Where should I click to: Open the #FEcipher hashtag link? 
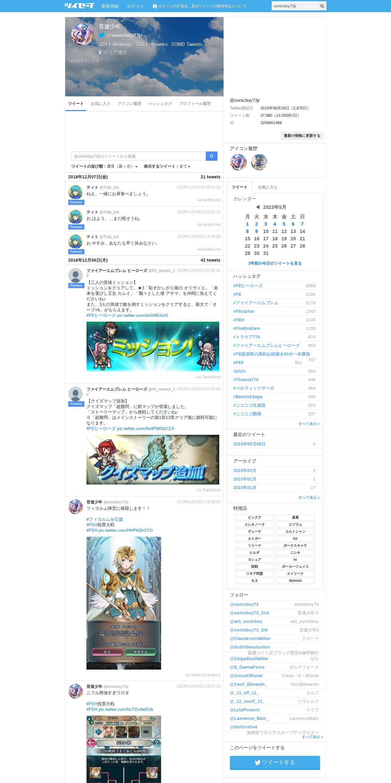click(244, 311)
